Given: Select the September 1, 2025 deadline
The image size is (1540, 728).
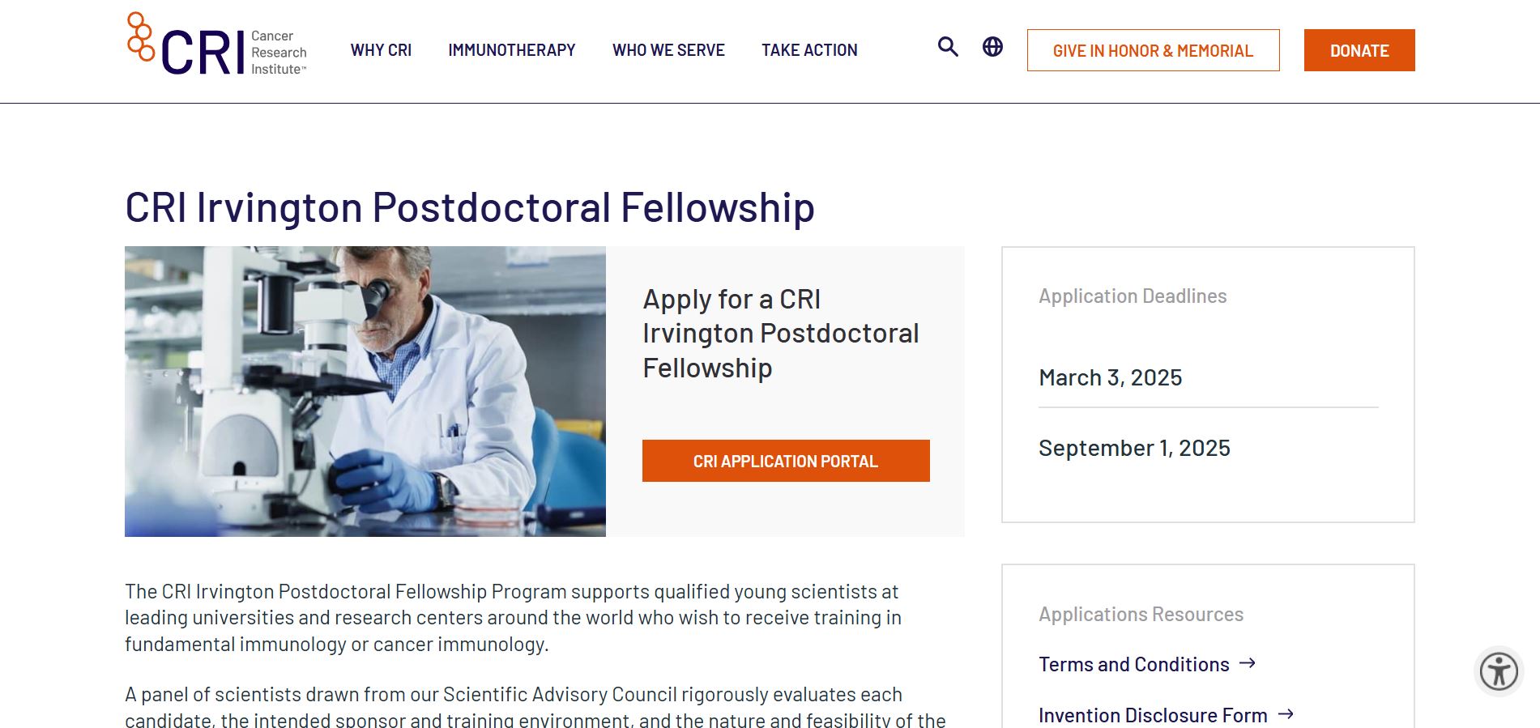Looking at the screenshot, I should (1134, 448).
